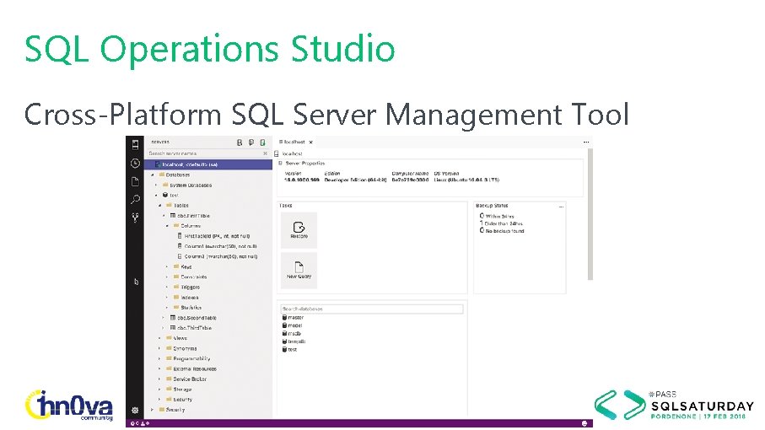
Task: Expand the Triggers folder arrow
Action: coord(167,288)
